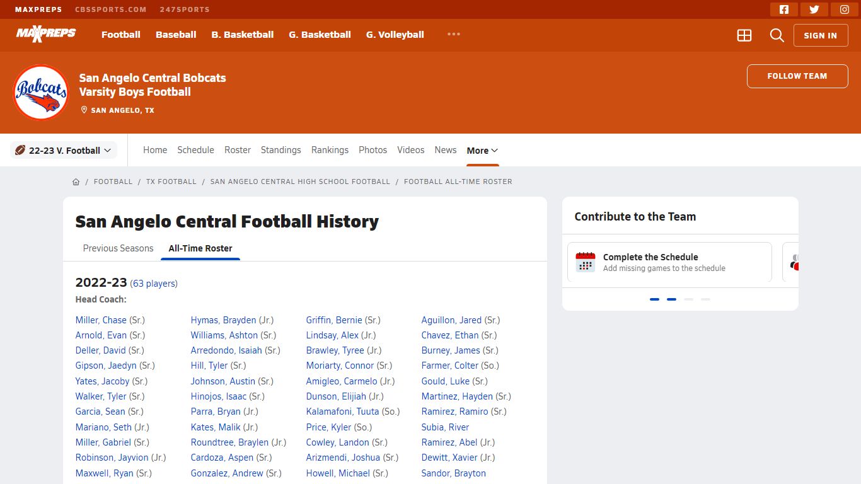Go to G. Volleyball in top navigation
861x484 pixels.
395,35
